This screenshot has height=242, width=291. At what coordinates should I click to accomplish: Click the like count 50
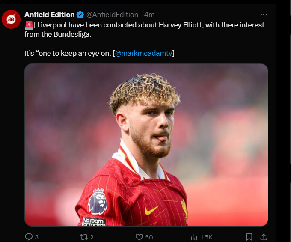[149, 237]
